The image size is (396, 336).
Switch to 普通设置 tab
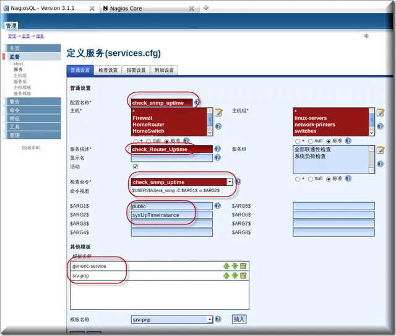[x=80, y=70]
